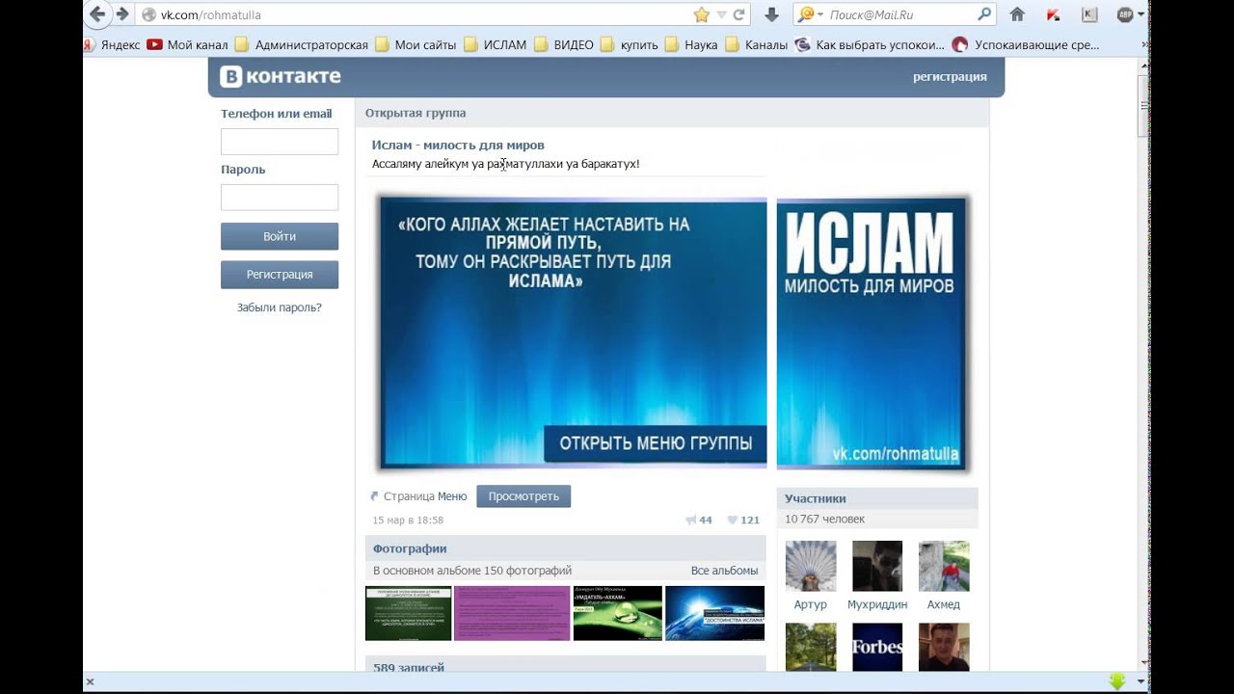Click the address bar with vk.com/rohmatulla
1234x694 pixels.
tap(424, 14)
